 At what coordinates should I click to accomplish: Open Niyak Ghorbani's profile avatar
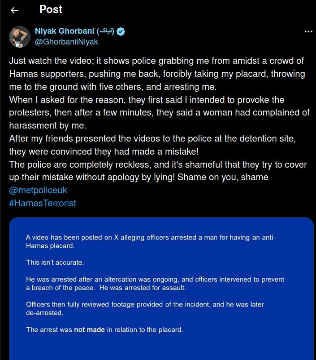point(19,37)
